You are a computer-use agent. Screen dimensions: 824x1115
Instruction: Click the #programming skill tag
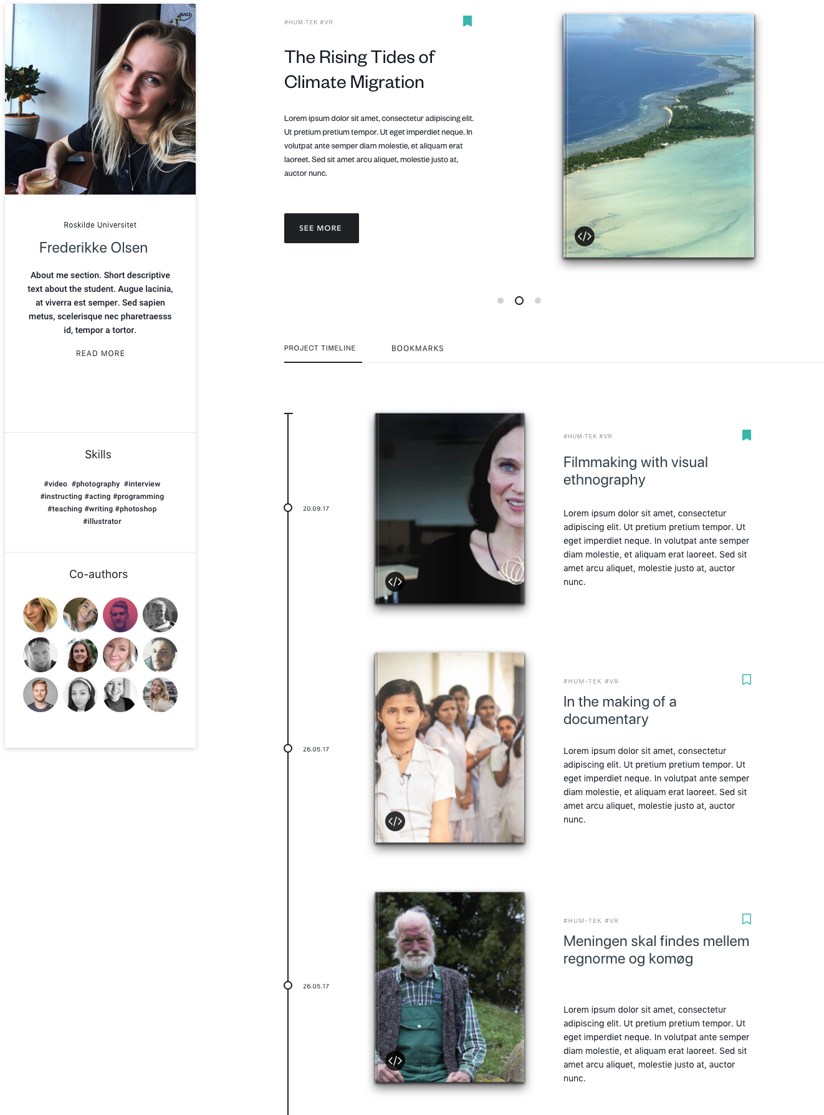[x=138, y=496]
